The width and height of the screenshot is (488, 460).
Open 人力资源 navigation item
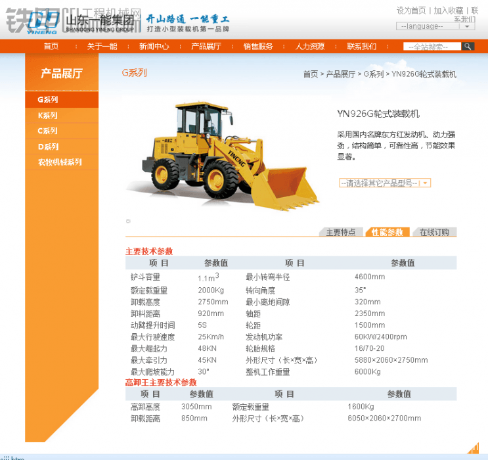pos(310,47)
